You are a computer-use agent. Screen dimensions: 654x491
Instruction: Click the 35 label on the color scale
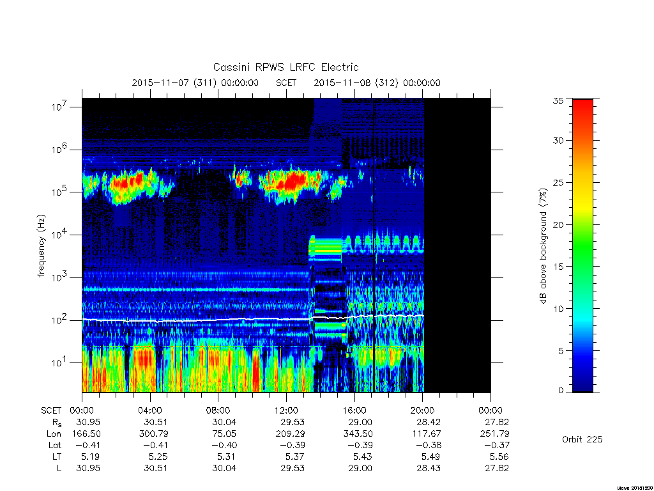click(558, 100)
